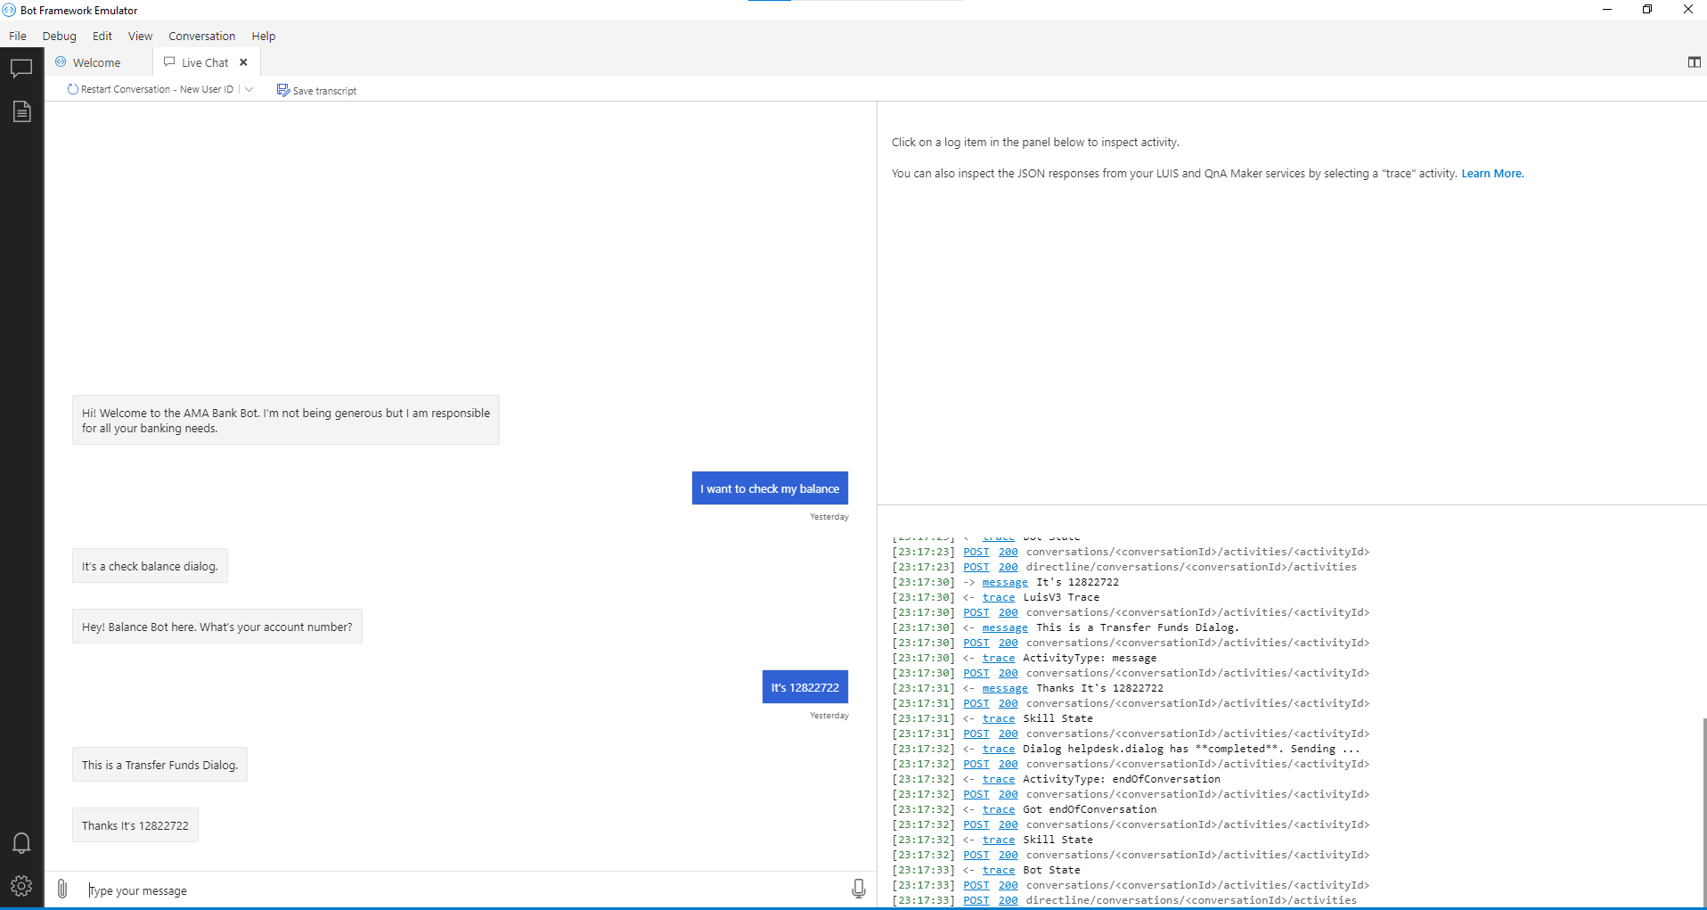Inspect Skill State trace at 23:17:32
The height and width of the screenshot is (910, 1707).
pos(999,840)
